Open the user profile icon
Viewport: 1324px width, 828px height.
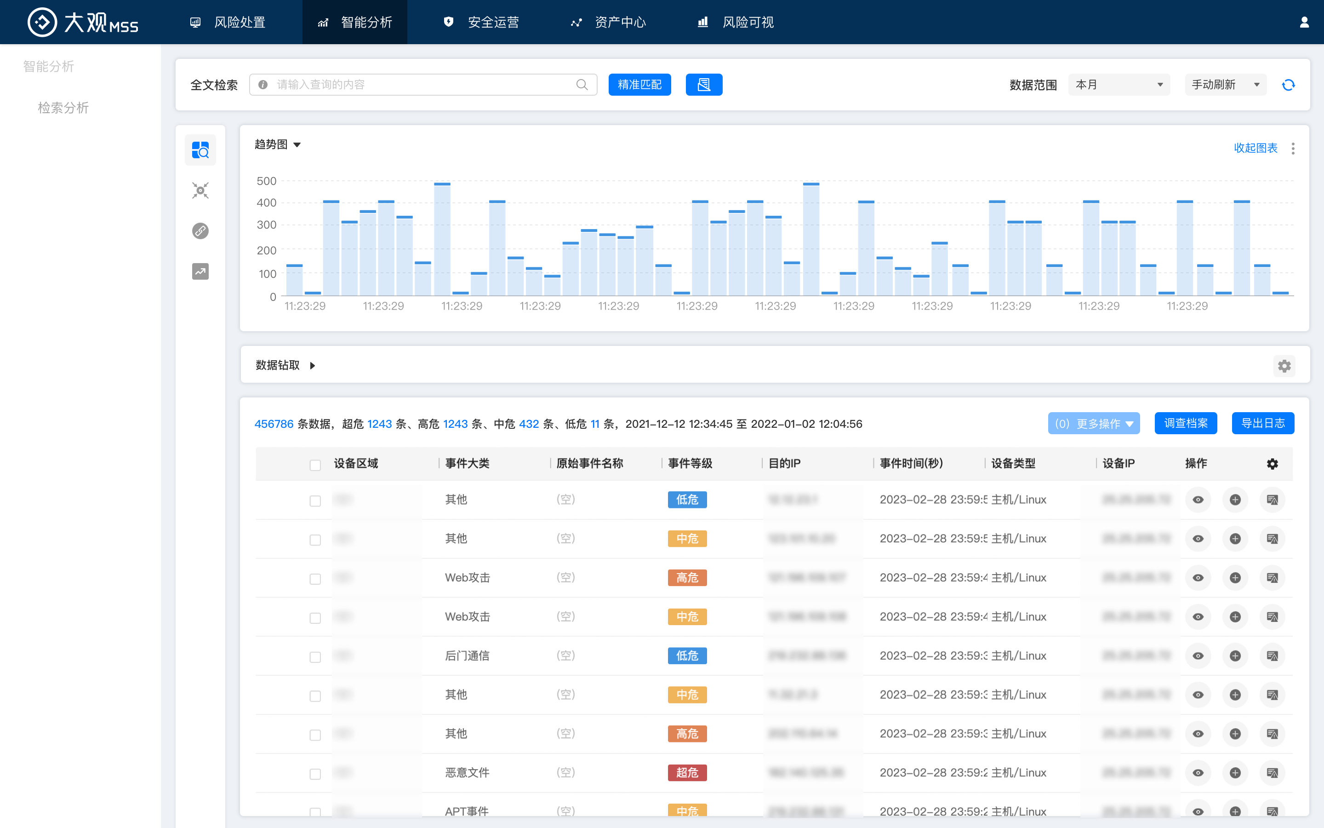[x=1304, y=22]
